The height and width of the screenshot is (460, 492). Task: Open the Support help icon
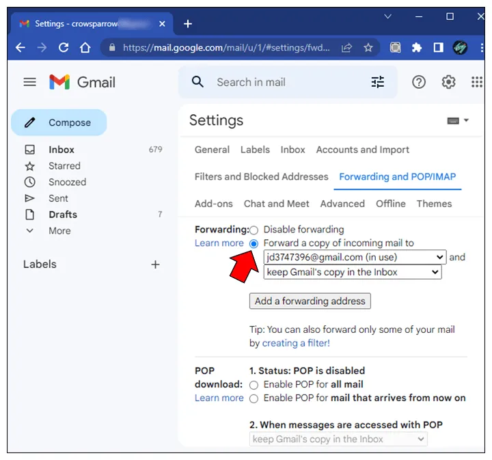point(419,82)
